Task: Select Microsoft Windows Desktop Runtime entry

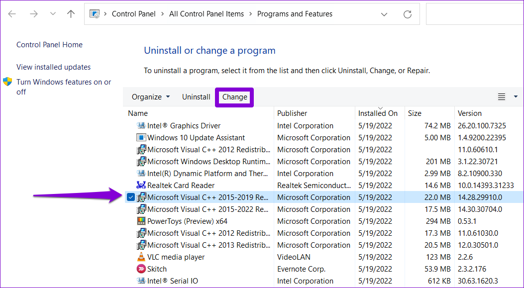Action: (x=209, y=162)
